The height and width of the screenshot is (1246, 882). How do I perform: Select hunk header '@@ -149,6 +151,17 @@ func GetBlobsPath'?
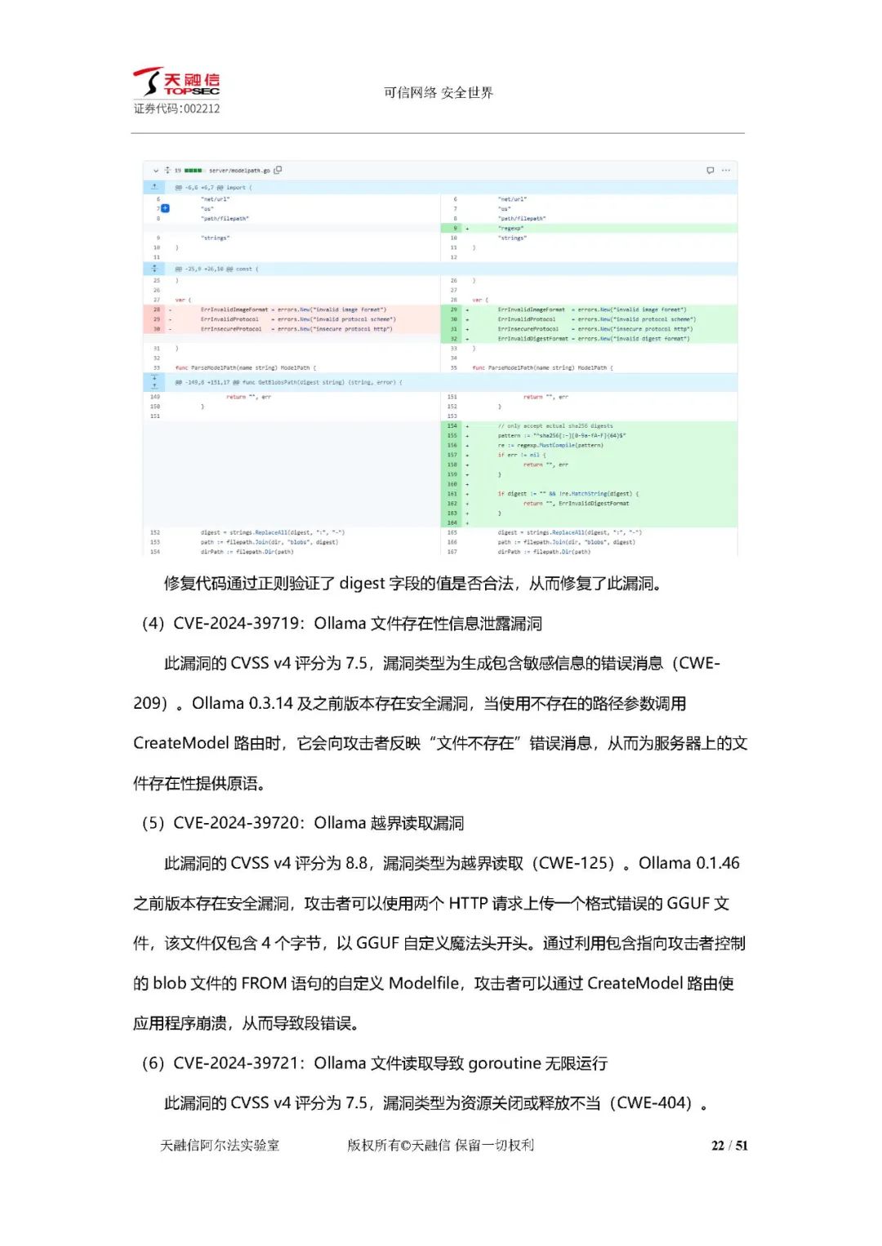(287, 382)
